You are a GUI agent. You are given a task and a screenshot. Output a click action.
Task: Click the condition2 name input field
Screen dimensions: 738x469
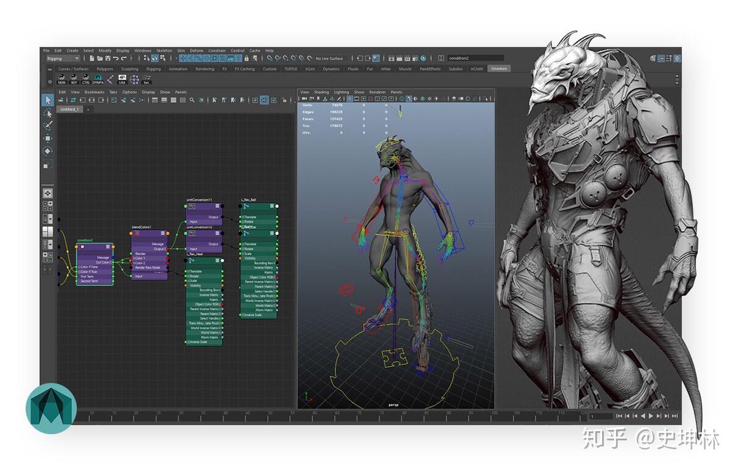pyautogui.click(x=475, y=59)
